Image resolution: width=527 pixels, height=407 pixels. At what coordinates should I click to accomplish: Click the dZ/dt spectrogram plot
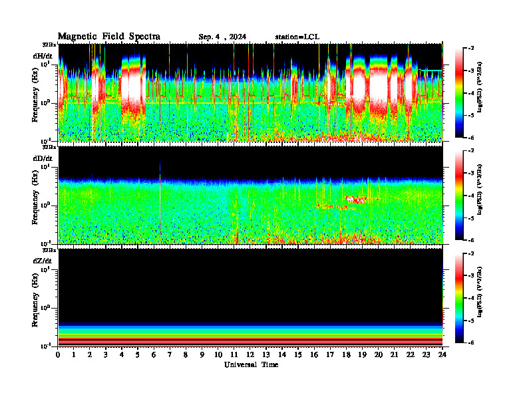[x=251, y=297]
